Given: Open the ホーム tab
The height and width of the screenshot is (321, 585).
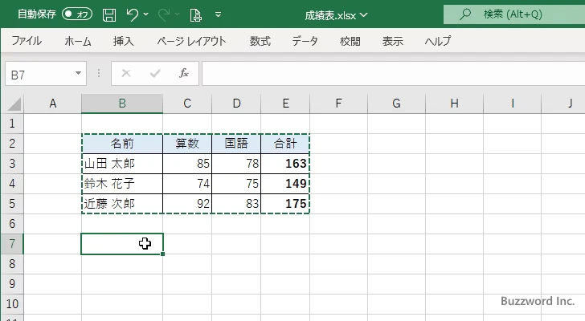Looking at the screenshot, I should pos(78,41).
